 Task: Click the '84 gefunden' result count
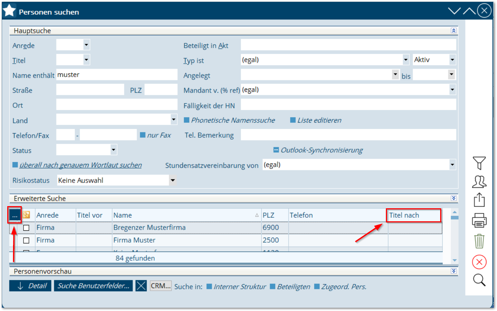point(135,258)
